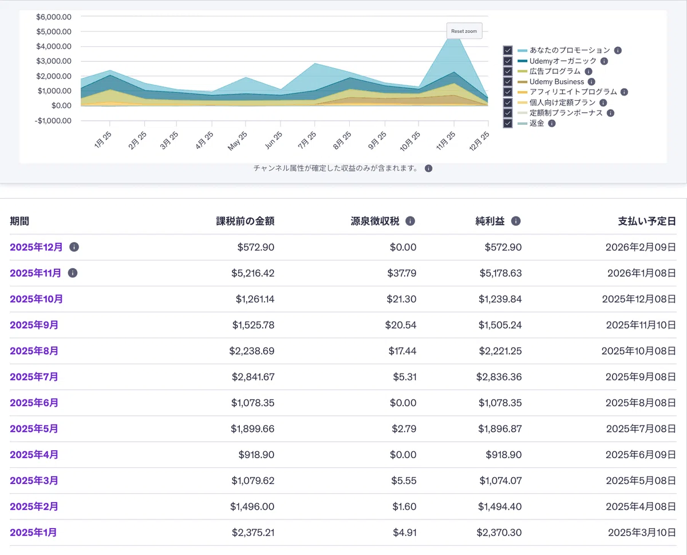Open the 2025年10月 period link
Viewport: 687px width, 555px height.
(x=37, y=299)
